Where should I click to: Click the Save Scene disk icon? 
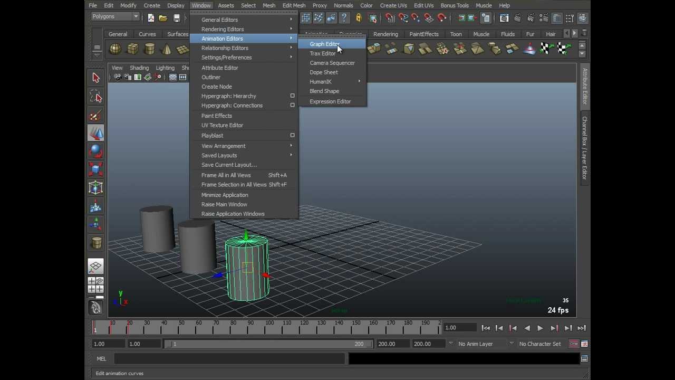pyautogui.click(x=177, y=18)
